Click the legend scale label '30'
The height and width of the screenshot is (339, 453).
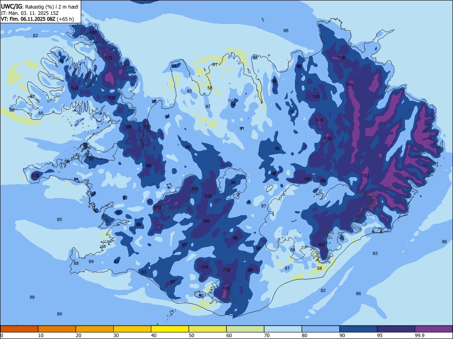click(116, 335)
